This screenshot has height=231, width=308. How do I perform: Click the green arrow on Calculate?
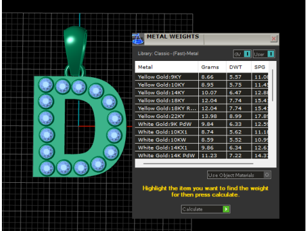(x=226, y=209)
